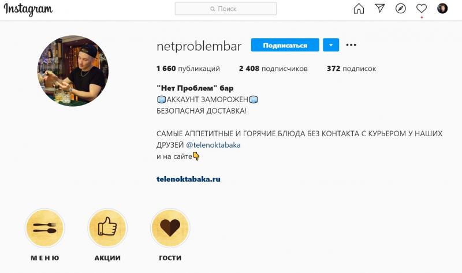Click the 1 660 публикаций counter

click(x=188, y=69)
